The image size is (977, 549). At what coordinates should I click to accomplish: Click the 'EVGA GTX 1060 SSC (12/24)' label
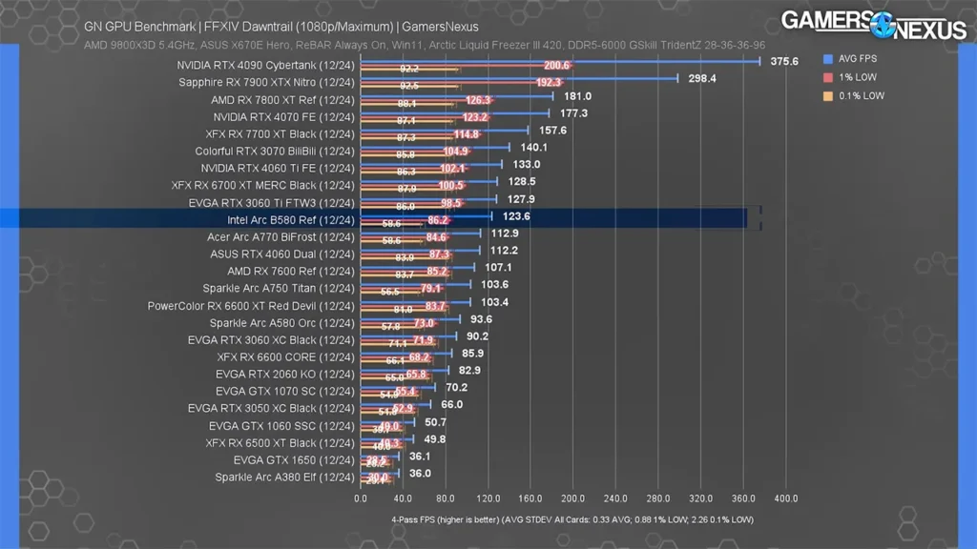[x=281, y=426]
